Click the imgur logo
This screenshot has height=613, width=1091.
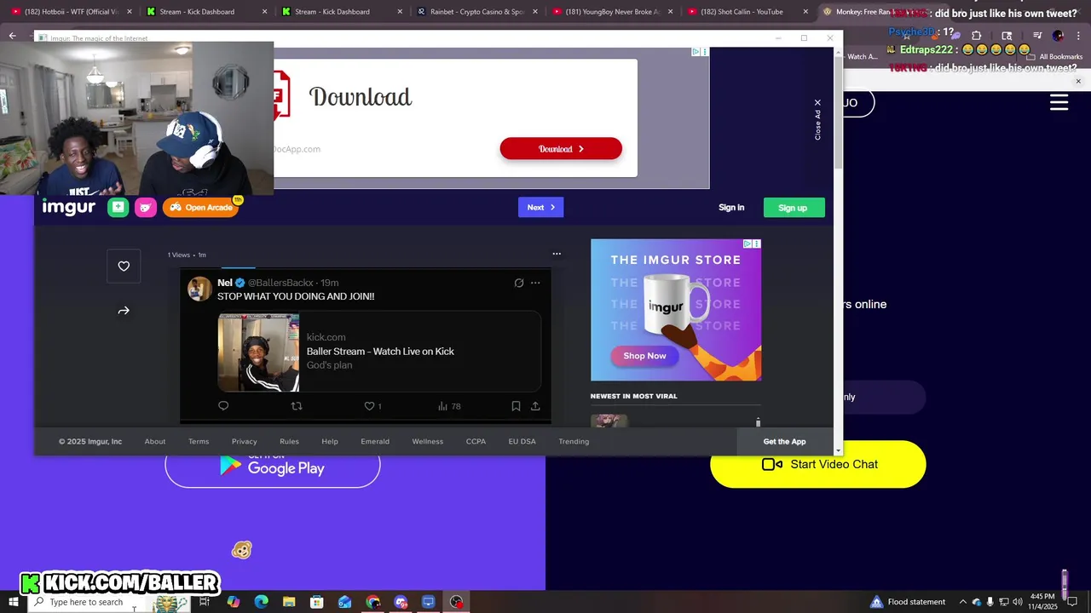point(69,207)
